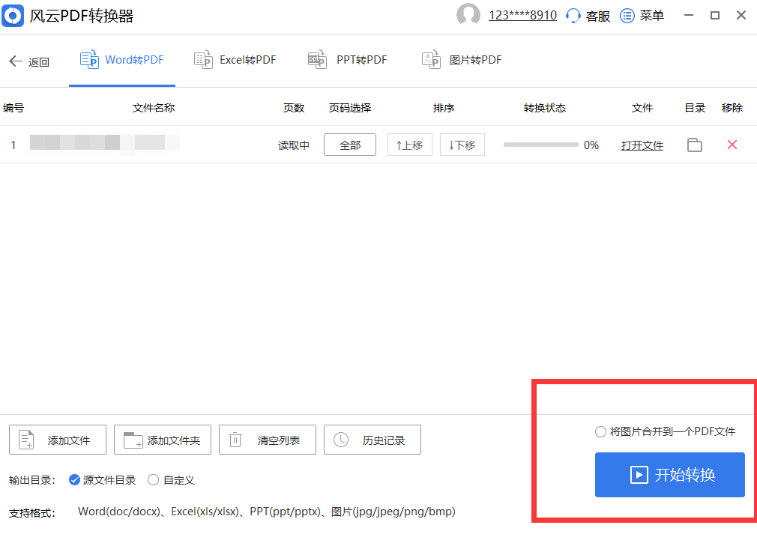
Task: Switch to the Excel转PDF tab
Action: pos(235,61)
